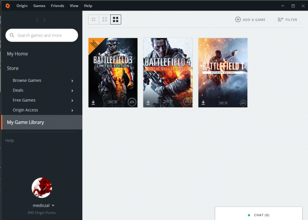Viewport: 308px width, 220px height.
Task: Download Battlefield 3 via its download icon
Action: (x=93, y=103)
